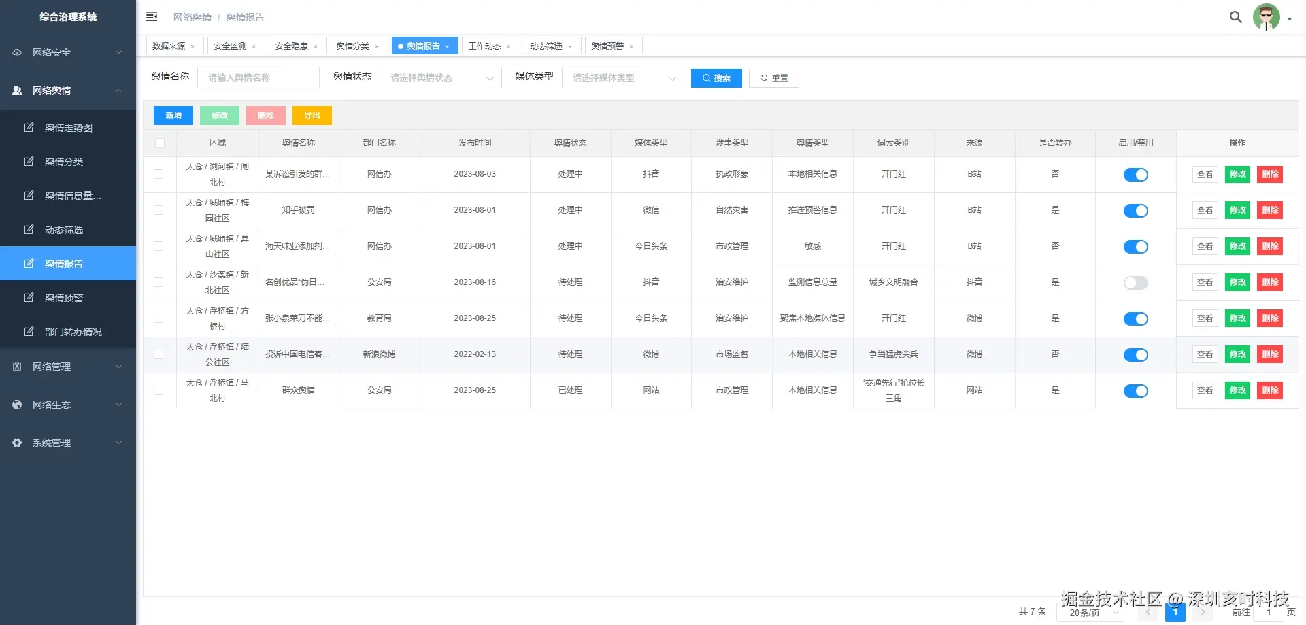Screen dimensions: 1306x625
Task: Click the 新增 add button
Action: (173, 116)
